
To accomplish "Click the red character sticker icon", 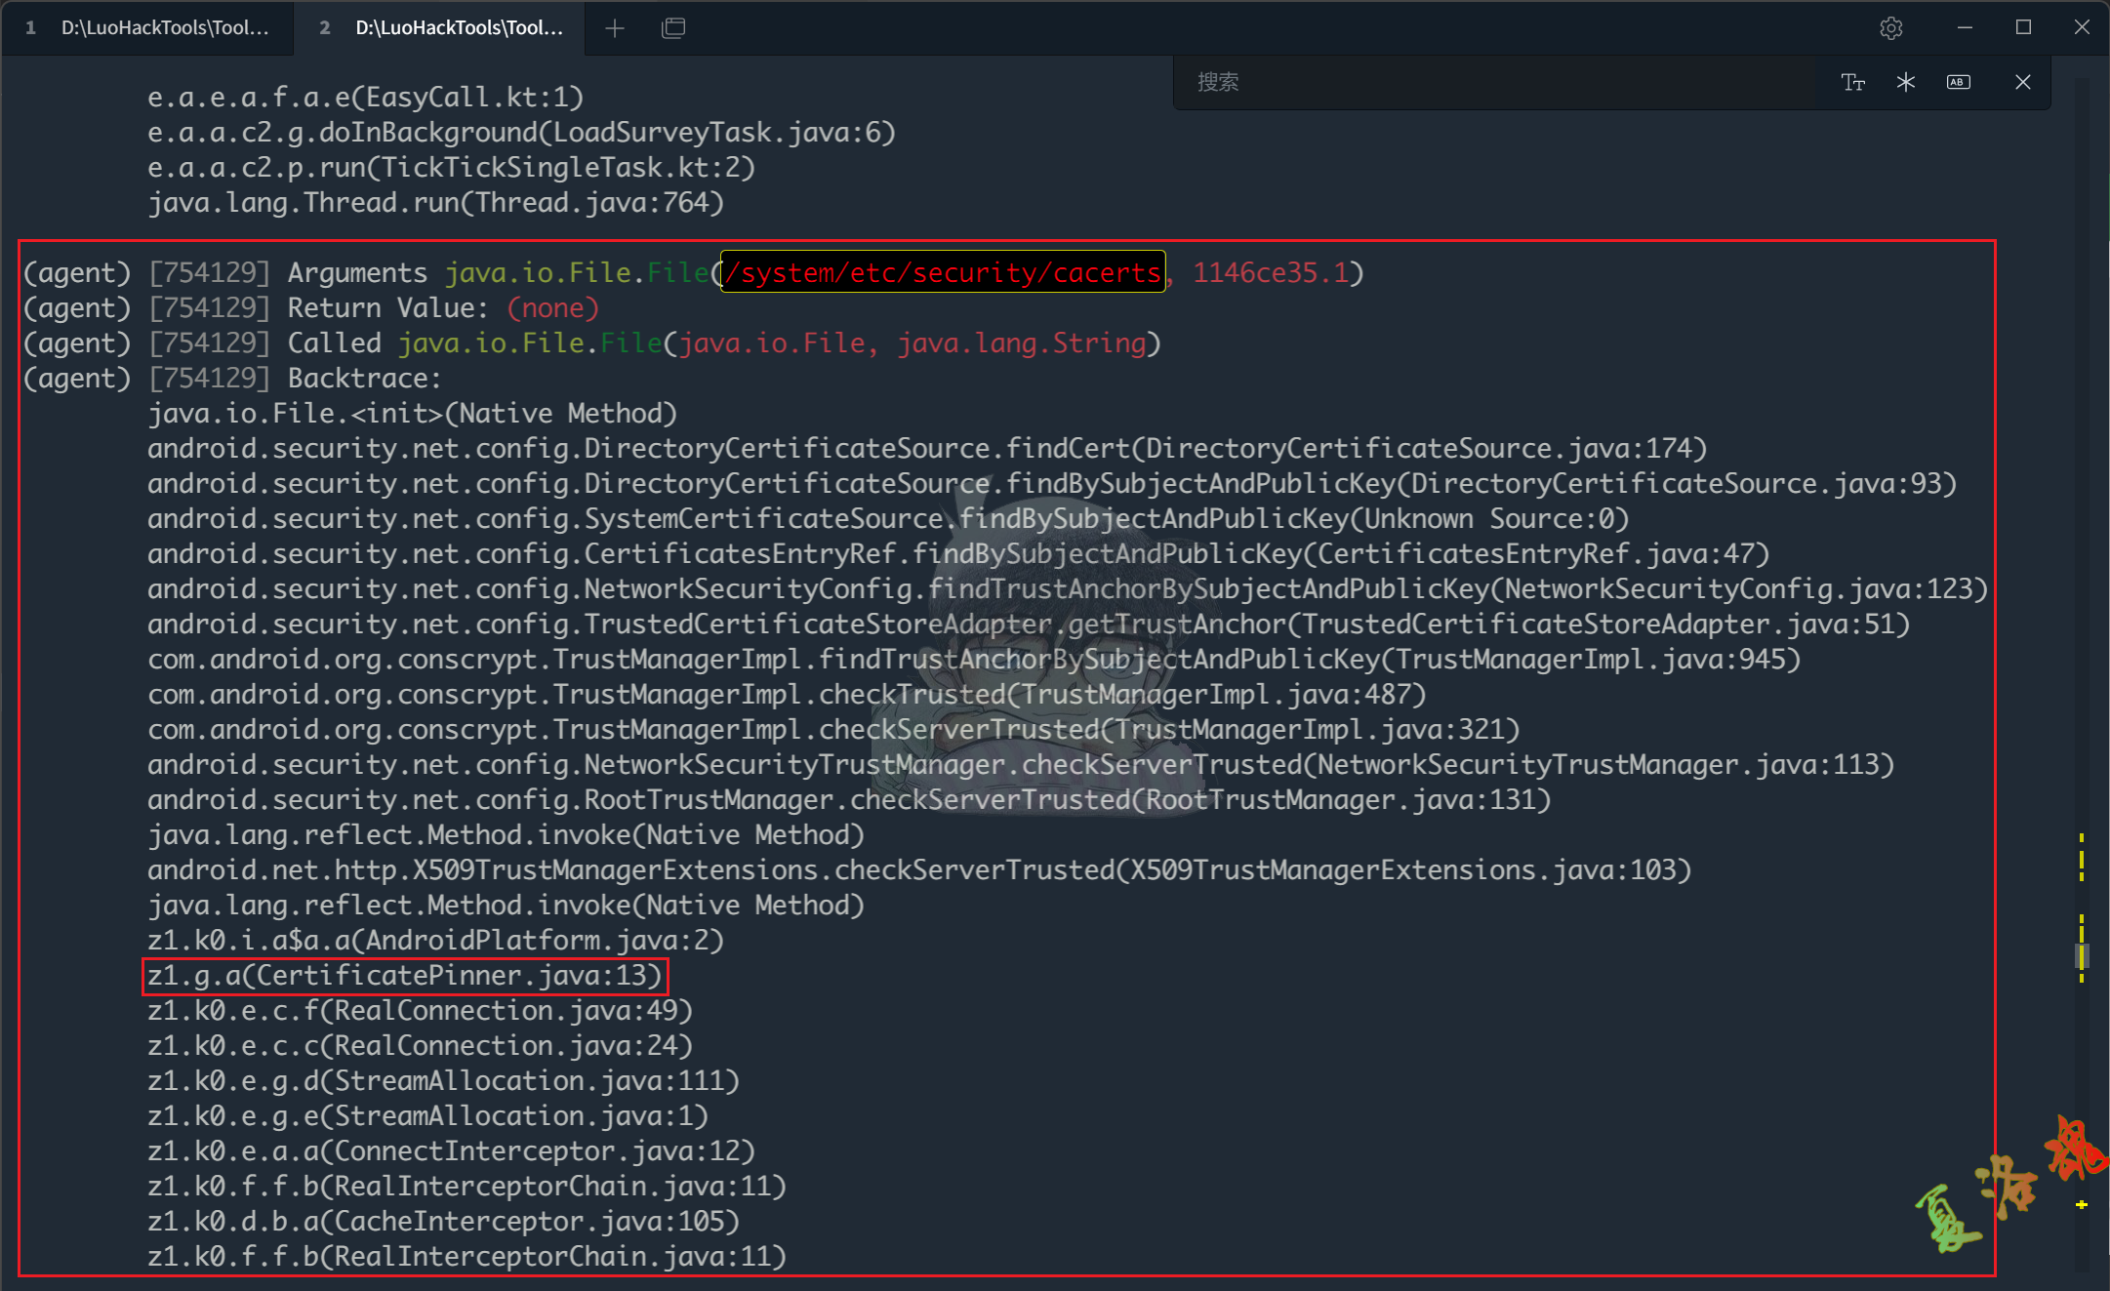I will [x=2074, y=1150].
